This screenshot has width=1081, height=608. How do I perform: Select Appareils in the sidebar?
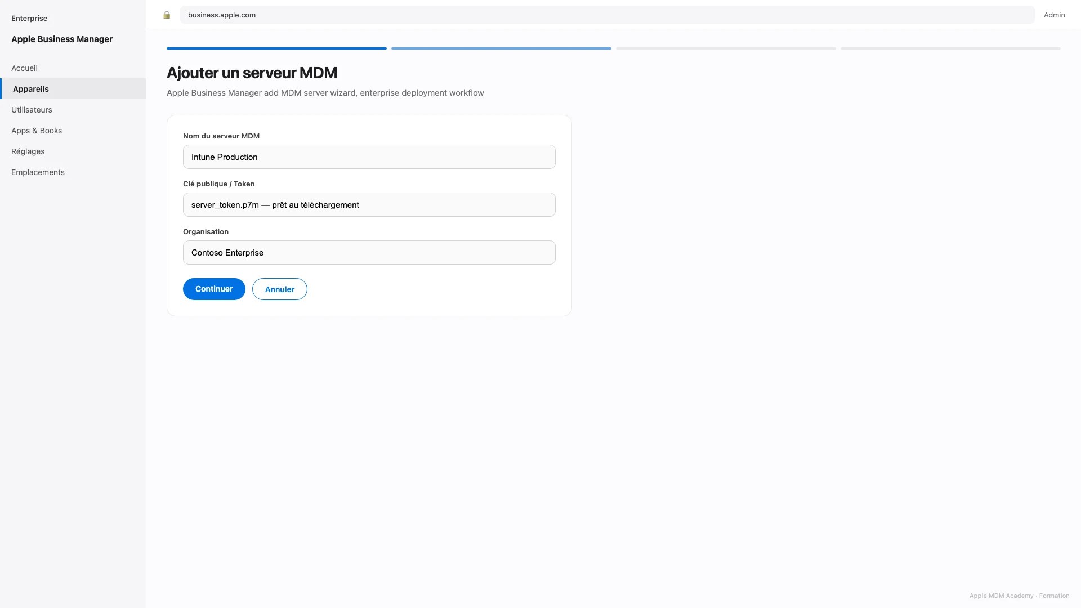[73, 89]
